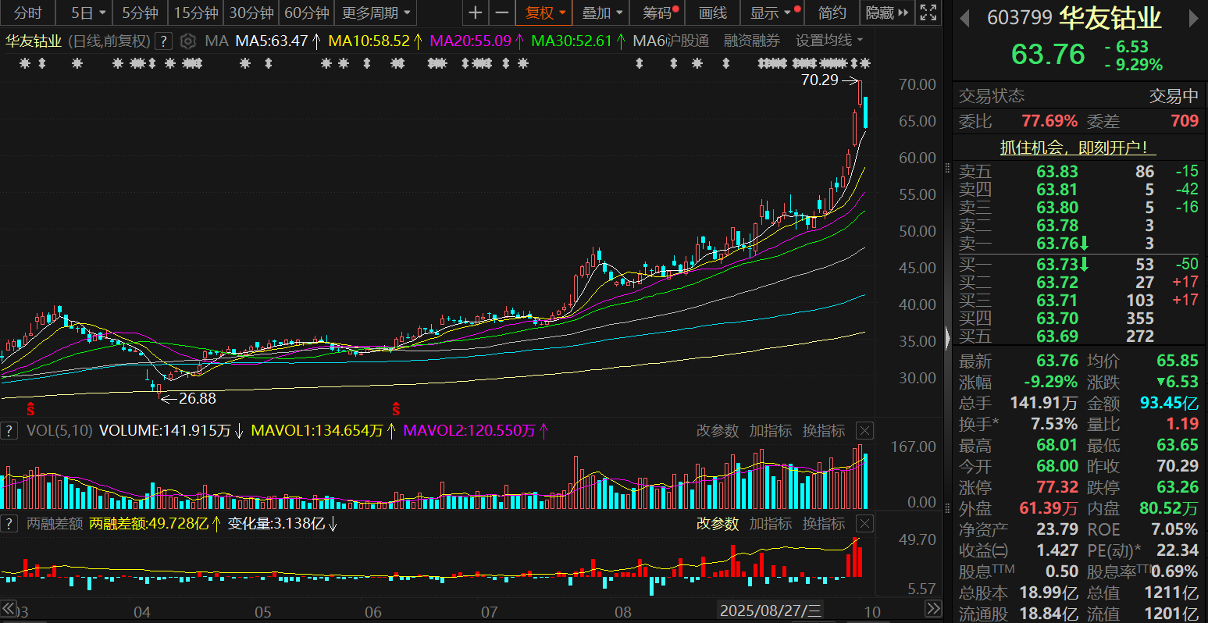This screenshot has height=623, width=1208.
Task: Select the 60分钟 period tab
Action: coord(306,13)
